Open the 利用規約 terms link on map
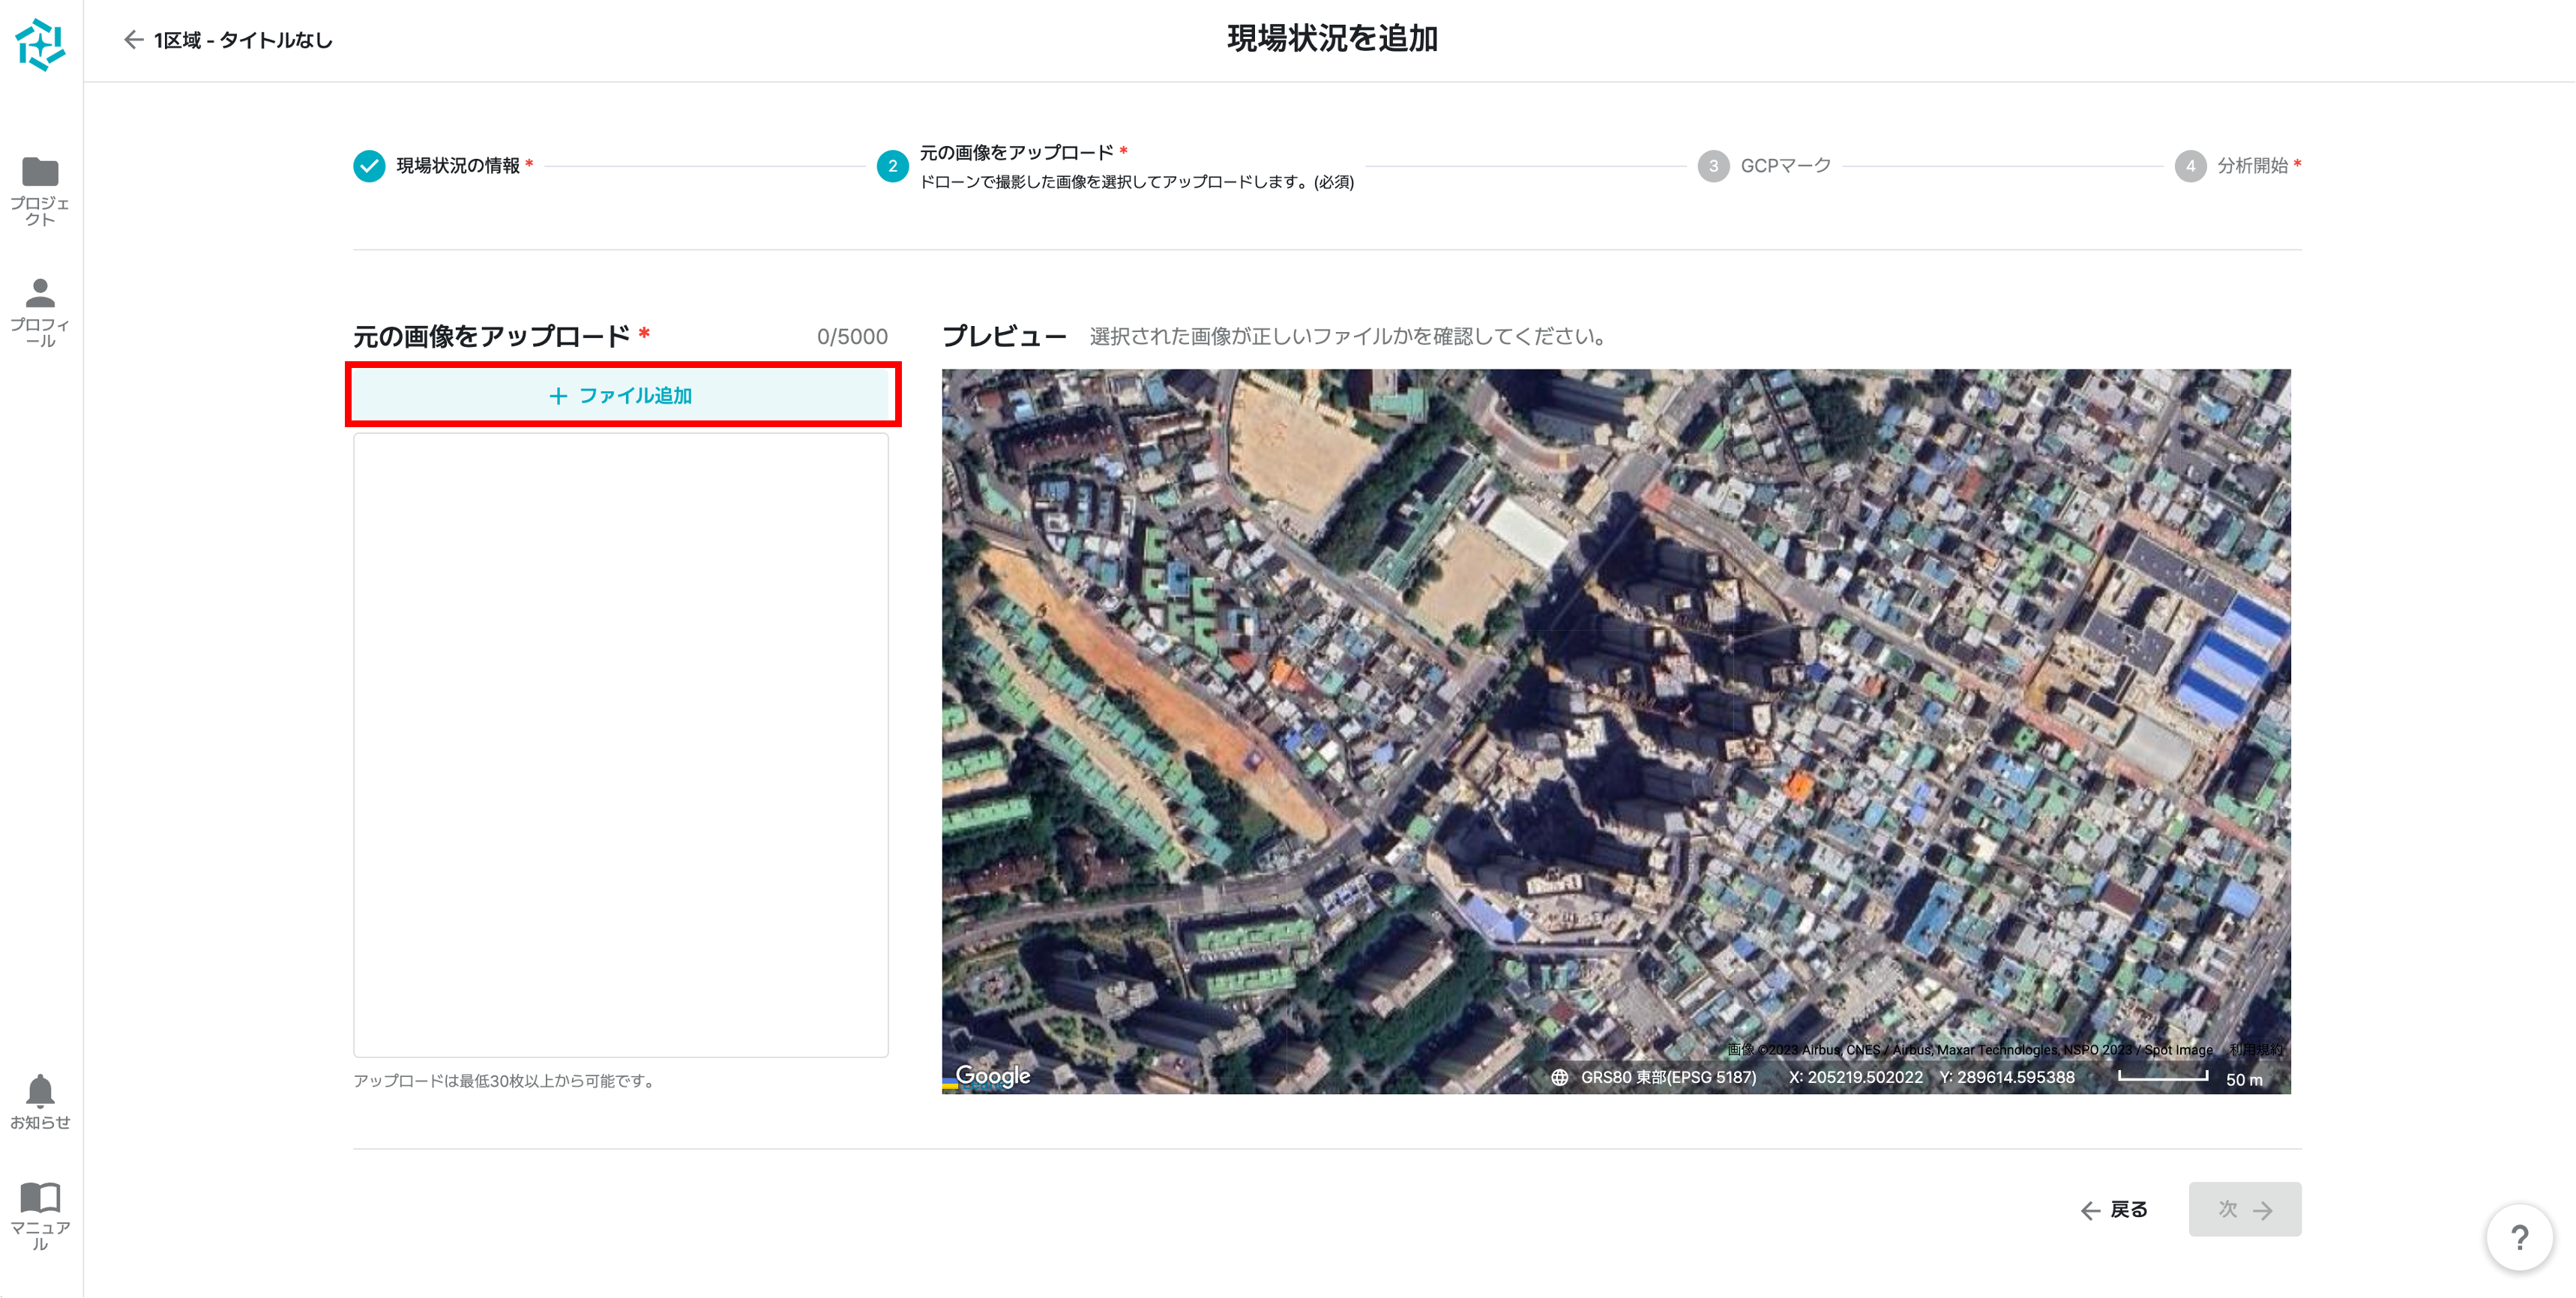Screen dimensions: 2576x1298 (2255, 1049)
